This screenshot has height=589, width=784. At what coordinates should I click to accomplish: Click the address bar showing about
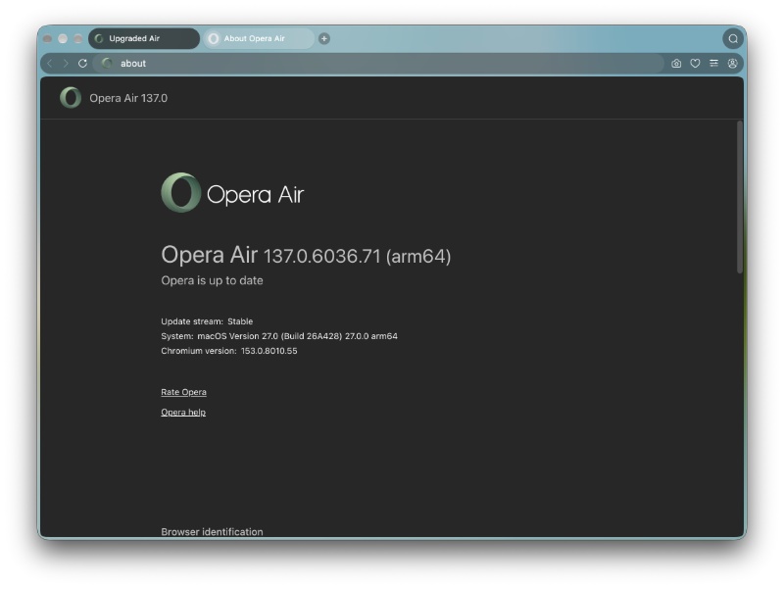(378, 64)
